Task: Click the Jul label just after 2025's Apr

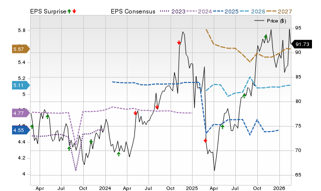Action: pyautogui.click(x=235, y=188)
